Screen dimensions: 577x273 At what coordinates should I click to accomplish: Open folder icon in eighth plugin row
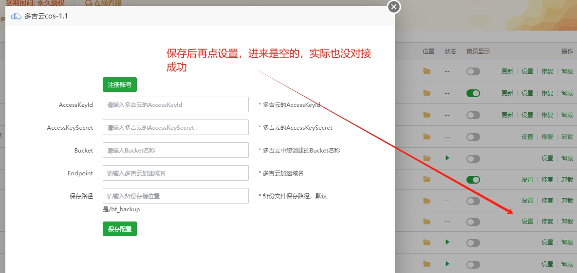[x=427, y=221]
